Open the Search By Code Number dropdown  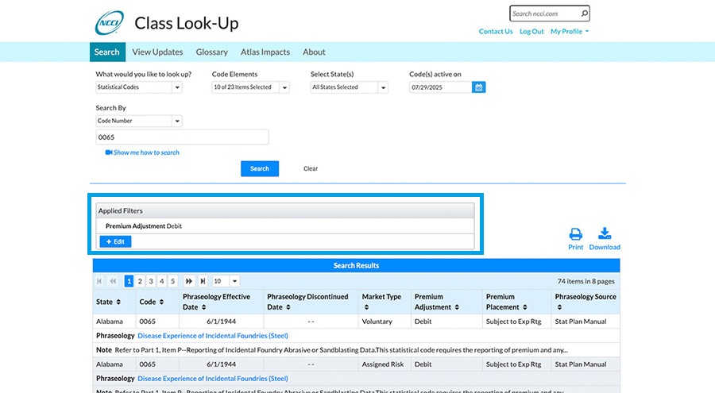click(x=177, y=121)
